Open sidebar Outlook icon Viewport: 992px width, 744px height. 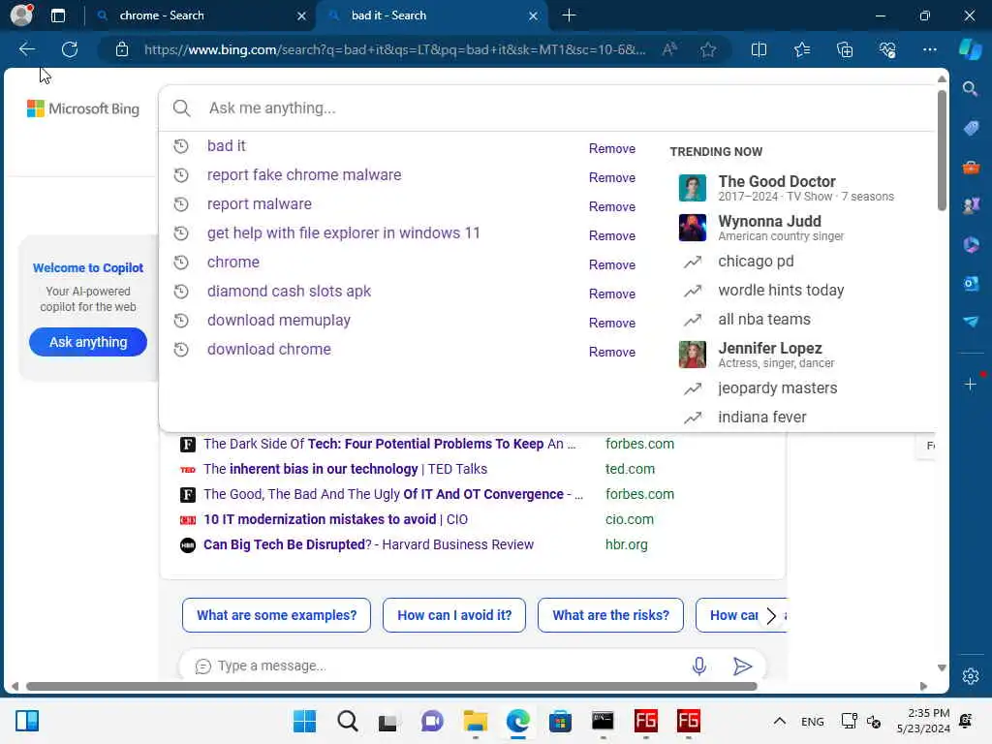(971, 284)
